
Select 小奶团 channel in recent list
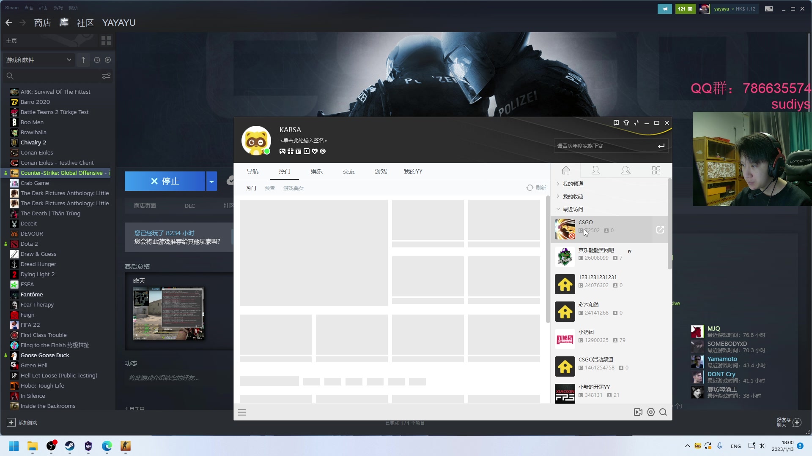[609, 339]
